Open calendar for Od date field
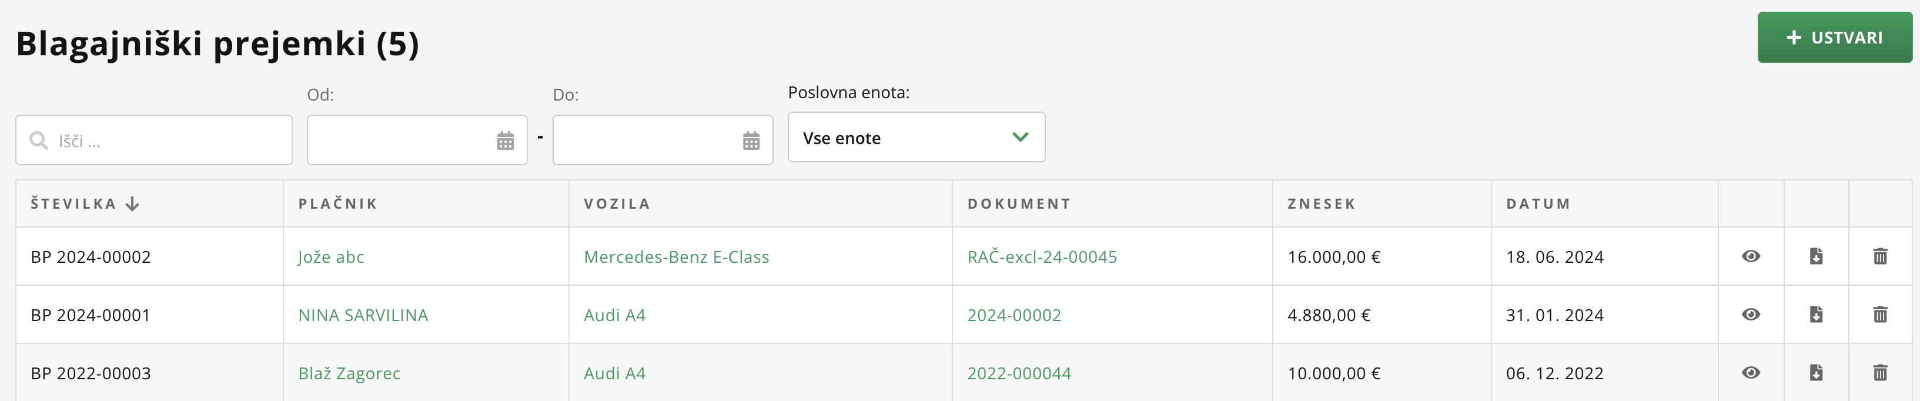Viewport: 1920px width, 401px height. [506, 140]
